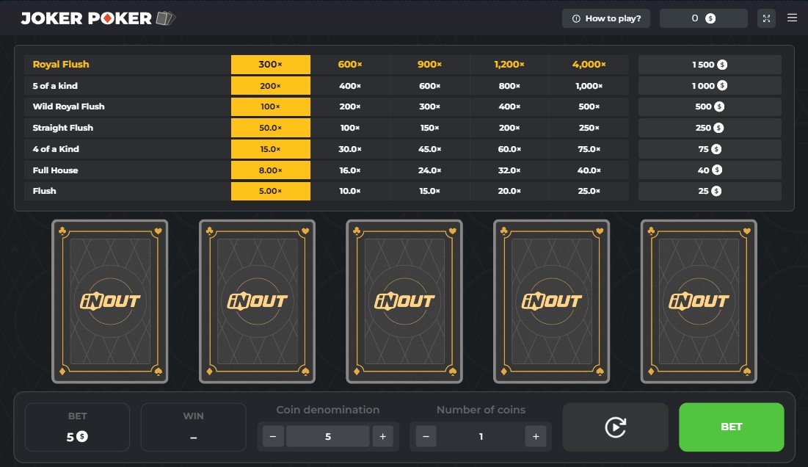Select the second face-down card
Viewport: 808px width, 467px height.
point(257,301)
